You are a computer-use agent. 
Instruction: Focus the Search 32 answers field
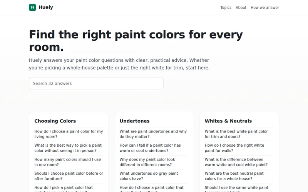96,83
